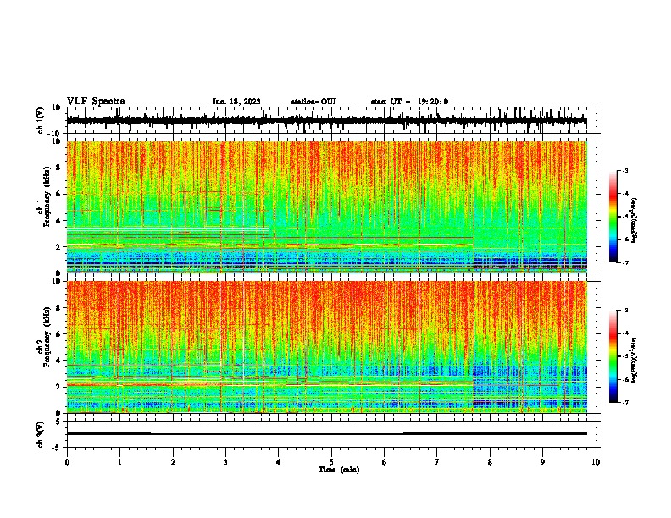Click the "-3" label on the ch.1 color bar

pyautogui.click(x=625, y=170)
